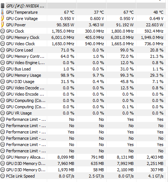Screen dimensions: 168x182
Task: Click the 99.0 % maximum GPU Core Load value
Action: pyautogui.click(x=127, y=50)
